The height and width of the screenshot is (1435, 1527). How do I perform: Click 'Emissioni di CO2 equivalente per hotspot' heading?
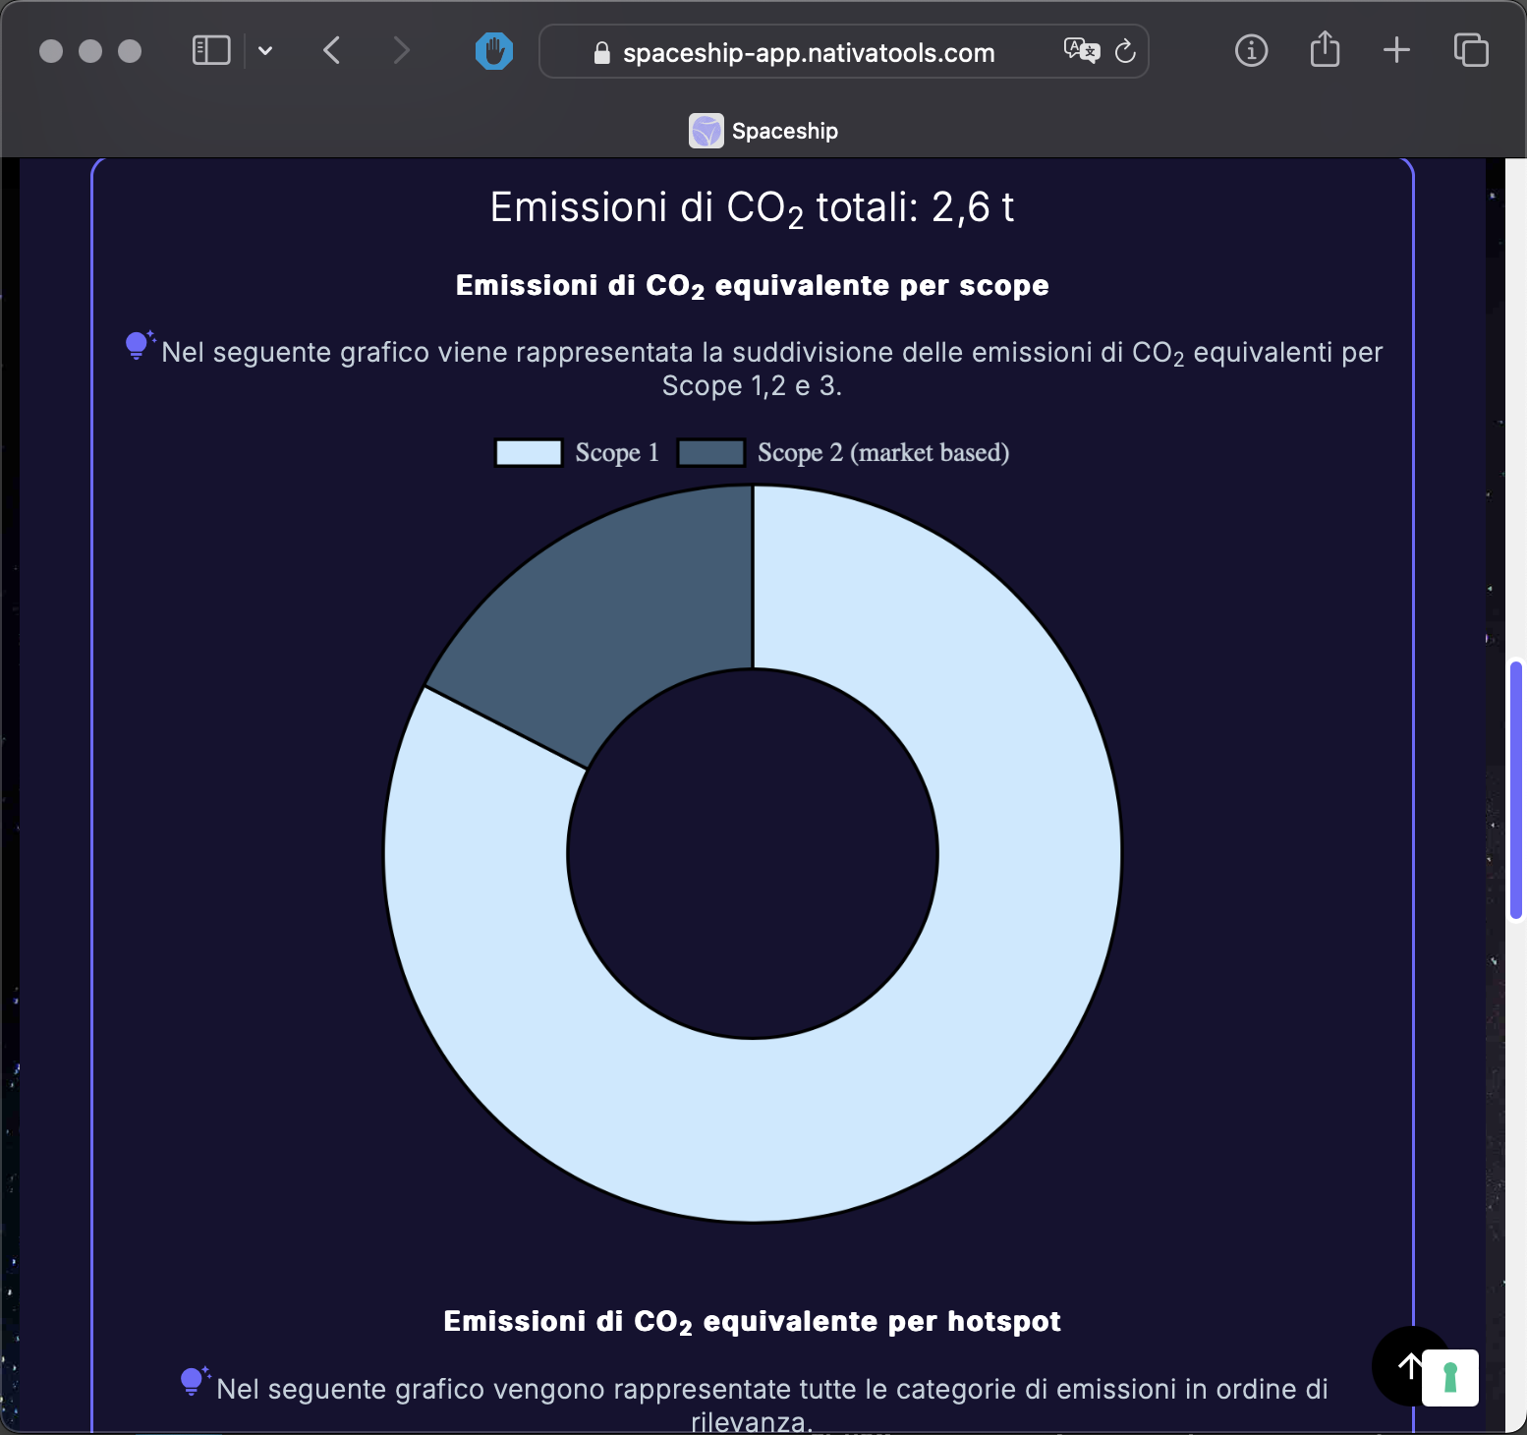point(753,1322)
